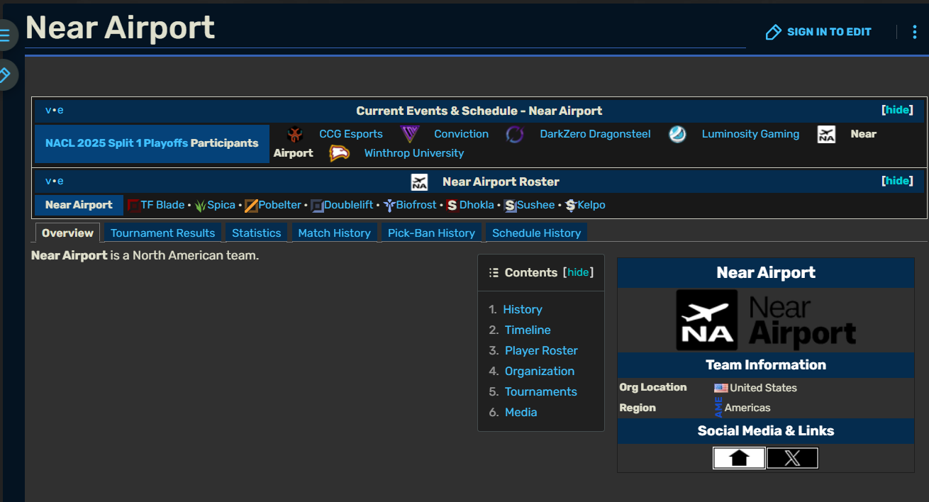
Task: Click the edit link in Roster navbox
Action: click(60, 182)
